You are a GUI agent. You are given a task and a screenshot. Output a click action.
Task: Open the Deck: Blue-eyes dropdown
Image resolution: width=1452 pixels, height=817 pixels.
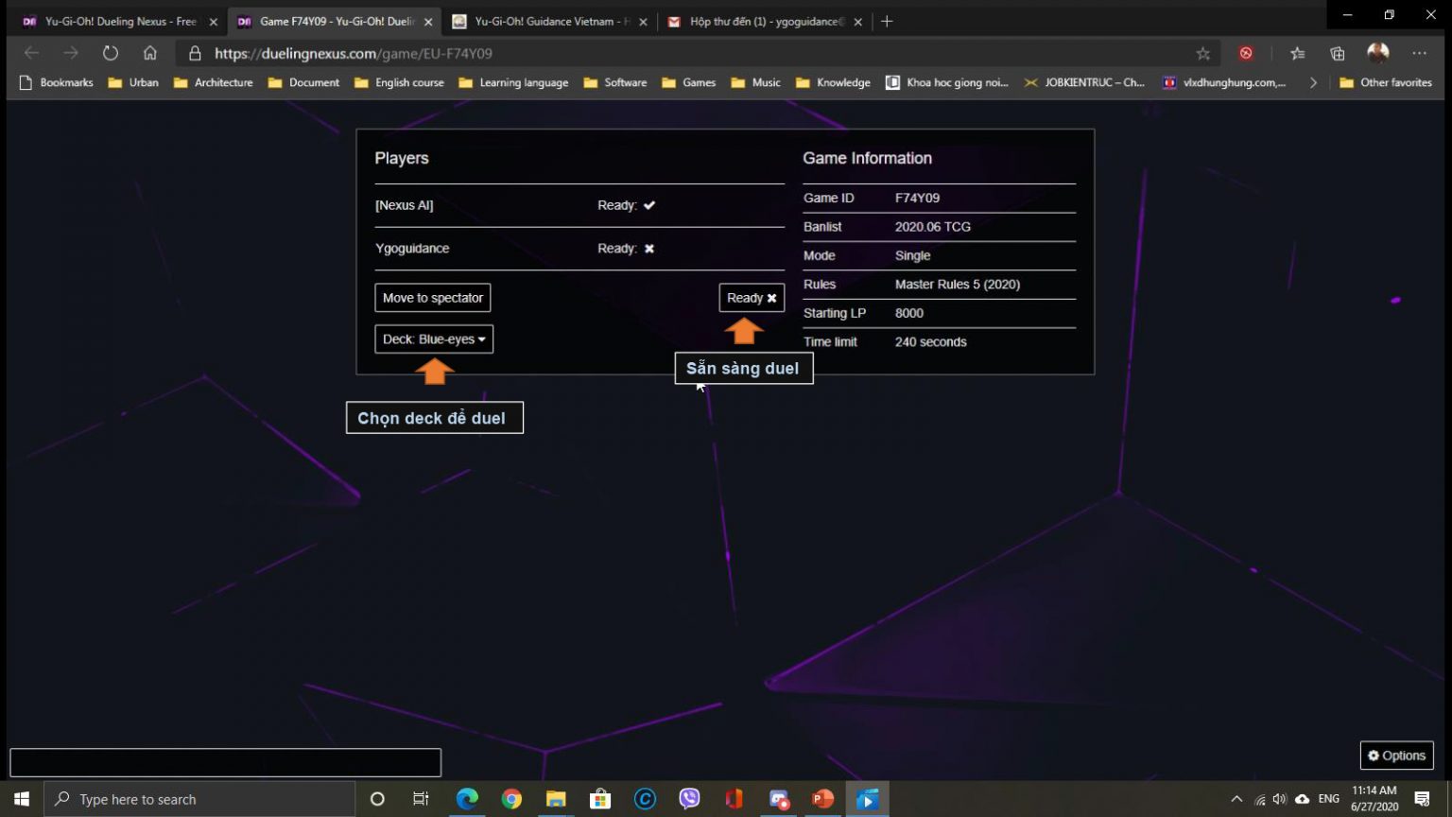click(433, 339)
